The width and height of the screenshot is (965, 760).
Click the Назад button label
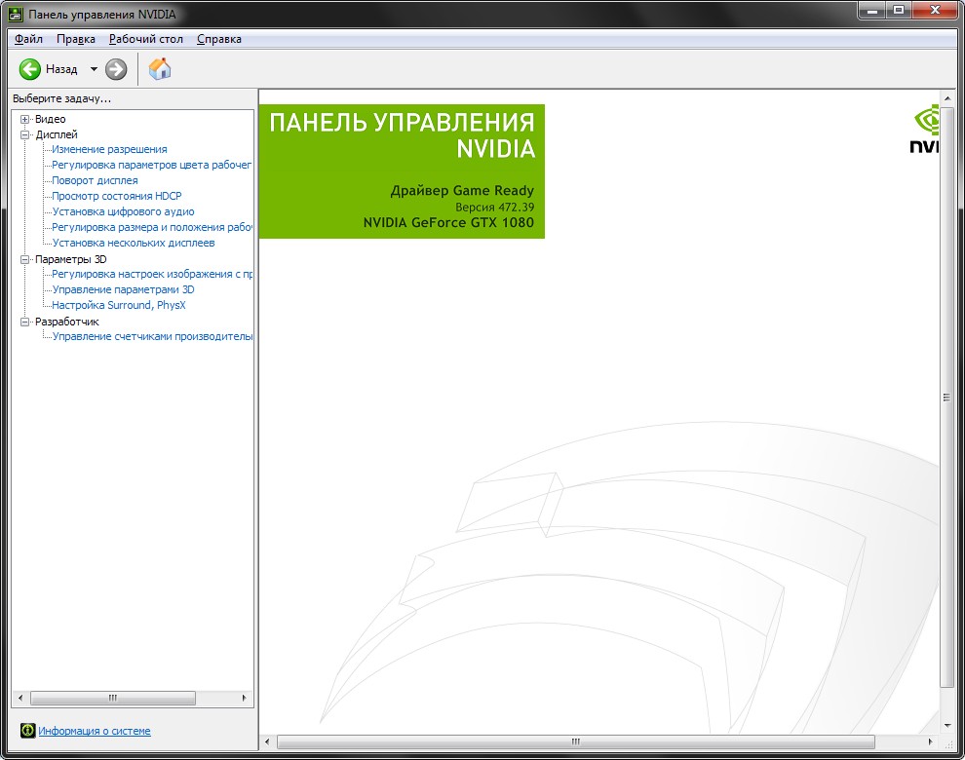point(61,69)
